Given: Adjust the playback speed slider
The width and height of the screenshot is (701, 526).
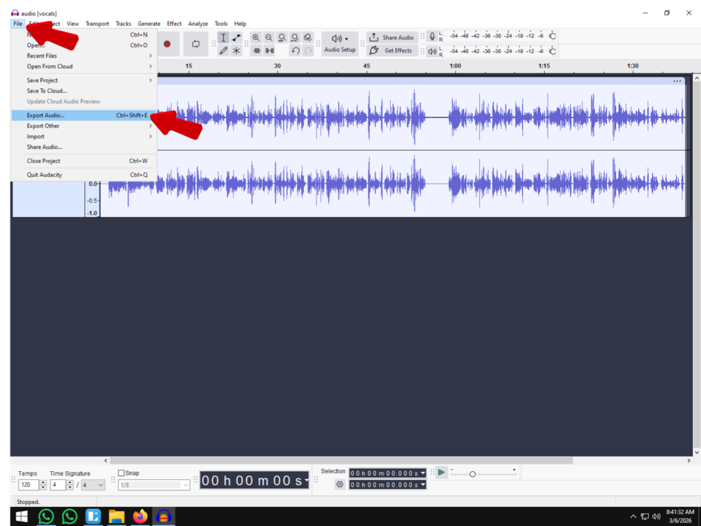Looking at the screenshot, I should (x=472, y=474).
